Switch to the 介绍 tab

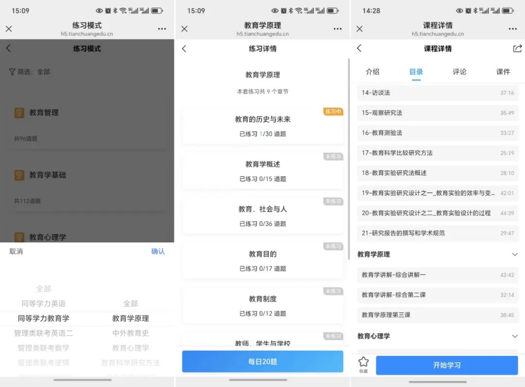(x=373, y=72)
